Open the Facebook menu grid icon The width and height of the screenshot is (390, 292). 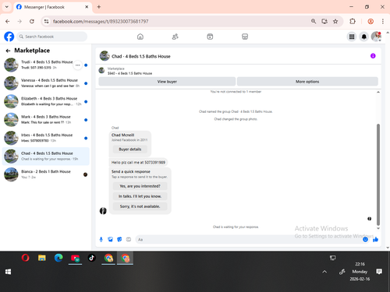tap(352, 37)
